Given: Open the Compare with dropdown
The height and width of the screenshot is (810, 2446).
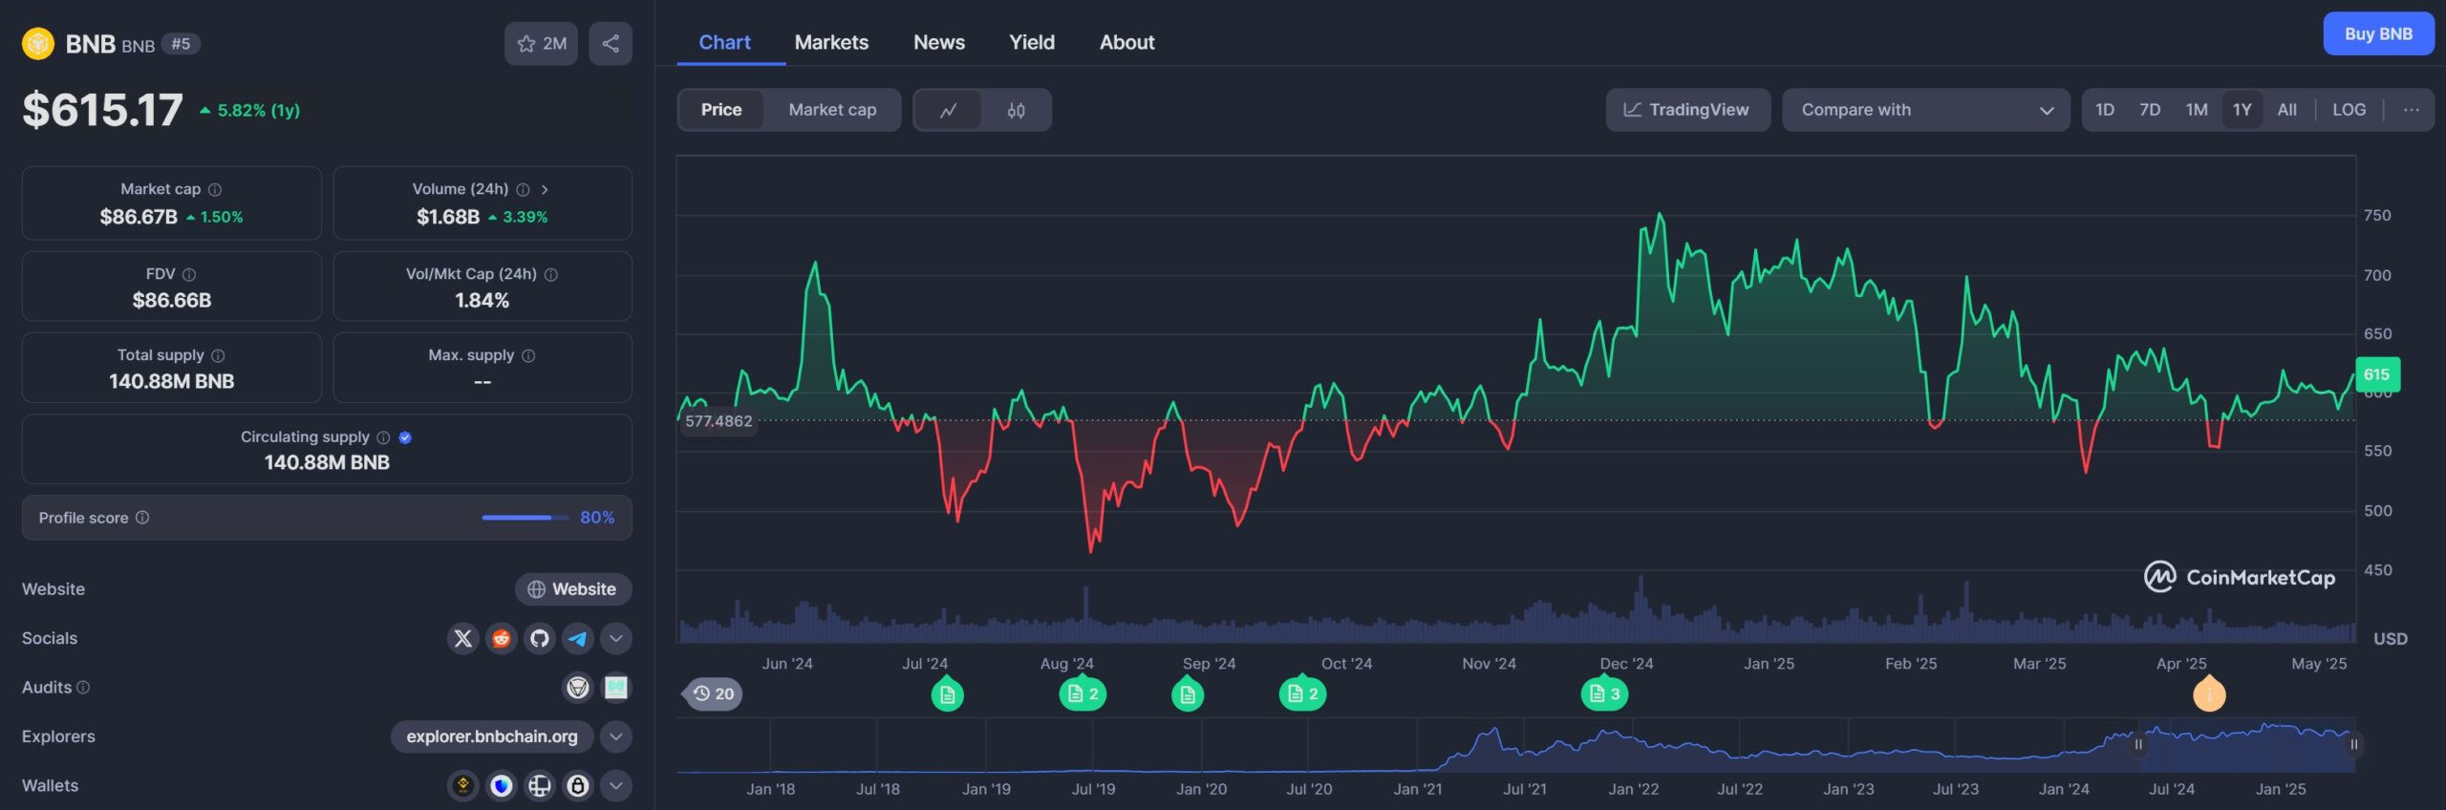Looking at the screenshot, I should tap(1925, 110).
